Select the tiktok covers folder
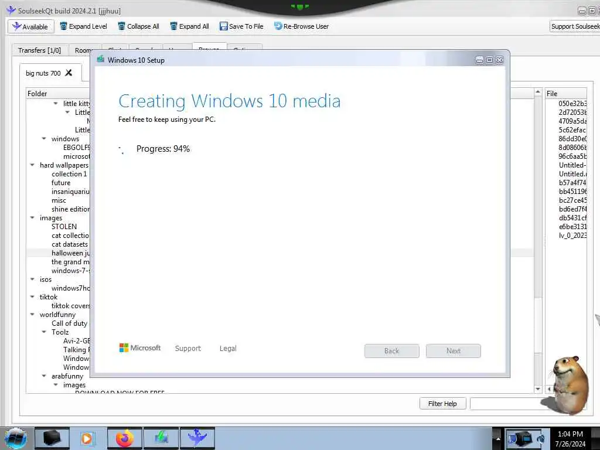This screenshot has width=600, height=450. [70, 306]
